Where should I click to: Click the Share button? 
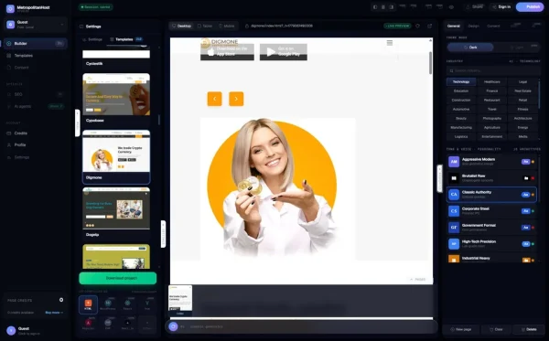click(x=474, y=7)
